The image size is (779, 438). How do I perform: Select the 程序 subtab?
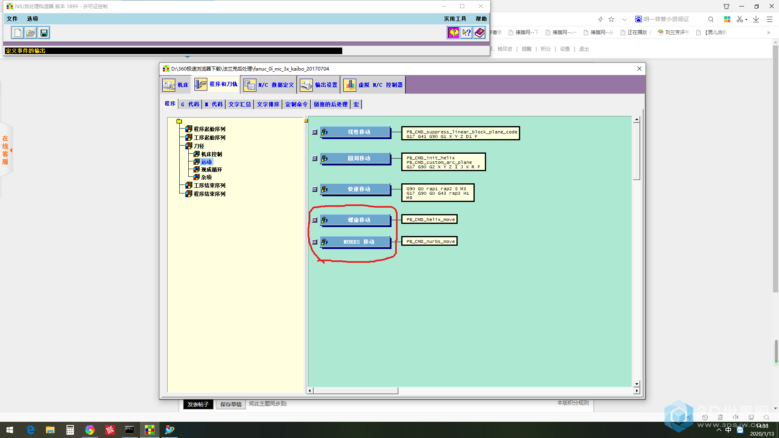click(x=170, y=104)
